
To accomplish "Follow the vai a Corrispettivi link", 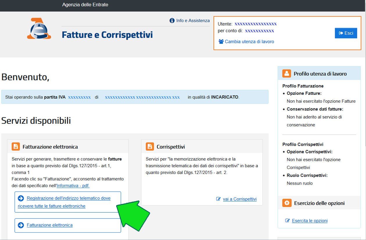I will point(240,199).
